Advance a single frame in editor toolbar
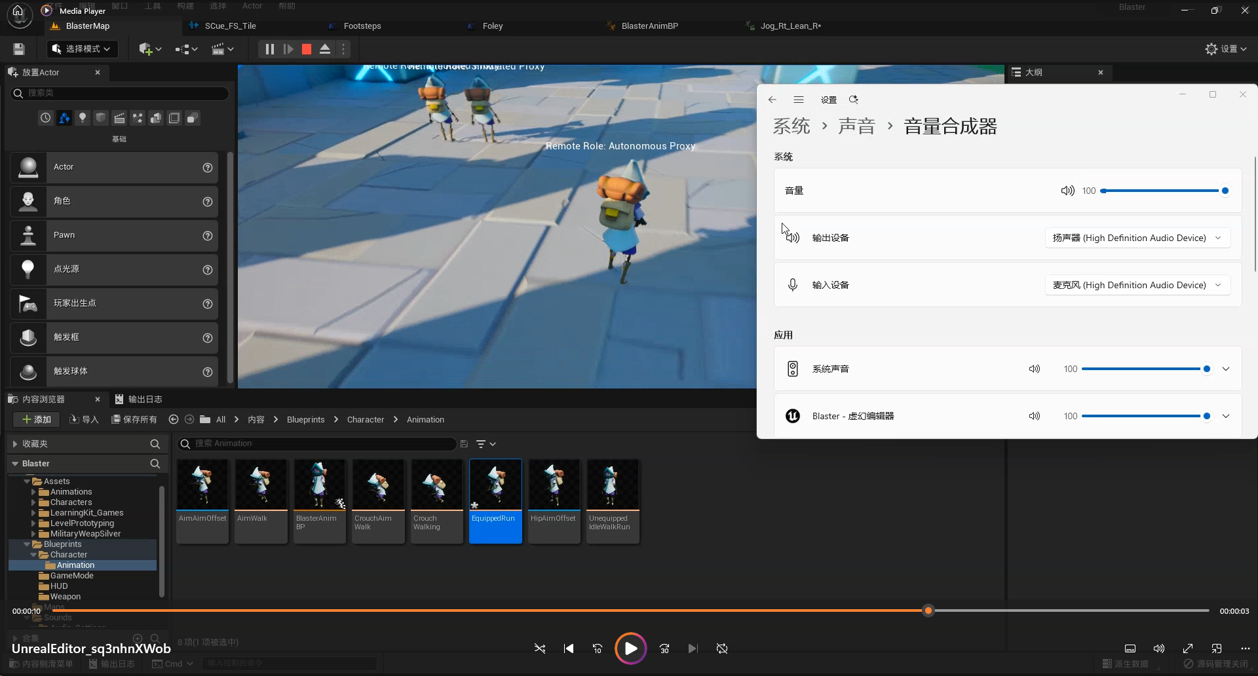Viewport: 1258px width, 676px height. [x=288, y=49]
